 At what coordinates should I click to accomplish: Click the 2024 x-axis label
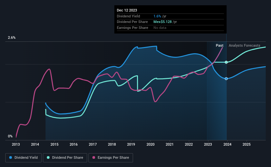point(227,144)
